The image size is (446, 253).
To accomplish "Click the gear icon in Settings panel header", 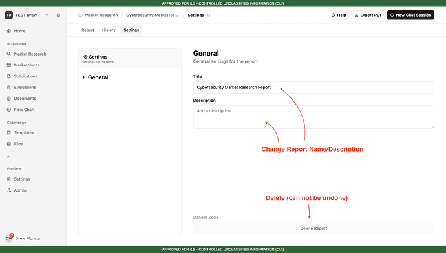I will 85,57.
